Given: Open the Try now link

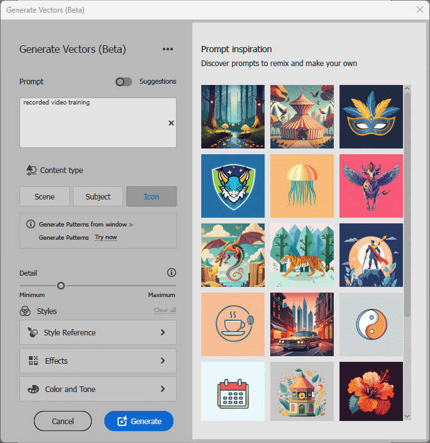Looking at the screenshot, I should click(x=106, y=237).
